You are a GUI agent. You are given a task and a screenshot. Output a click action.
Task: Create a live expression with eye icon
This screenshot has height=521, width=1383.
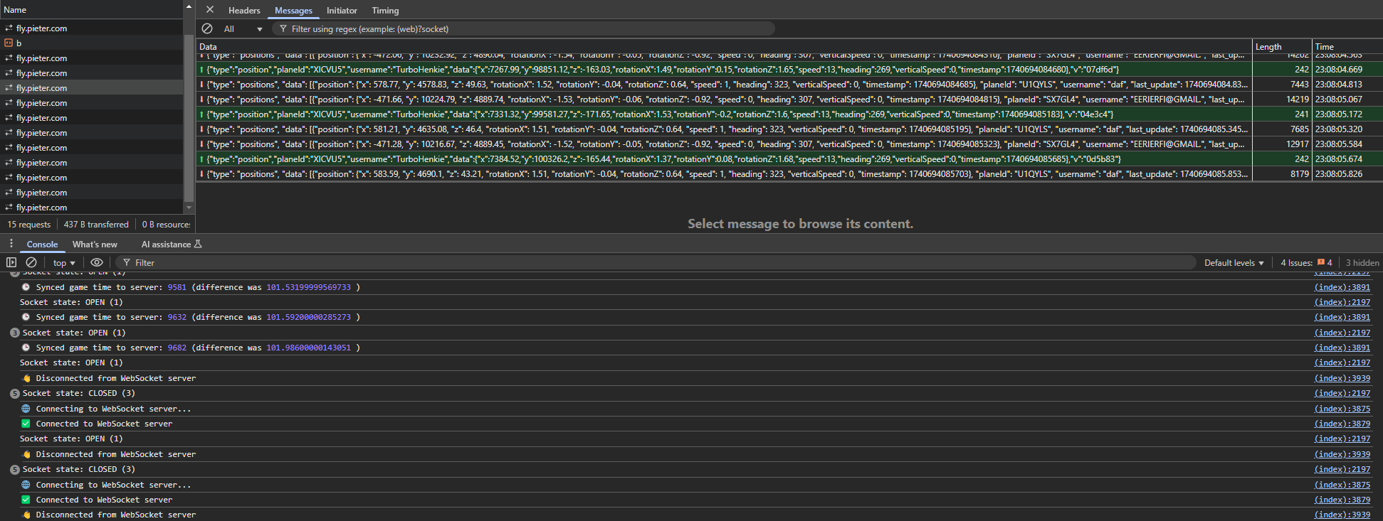[97, 262]
